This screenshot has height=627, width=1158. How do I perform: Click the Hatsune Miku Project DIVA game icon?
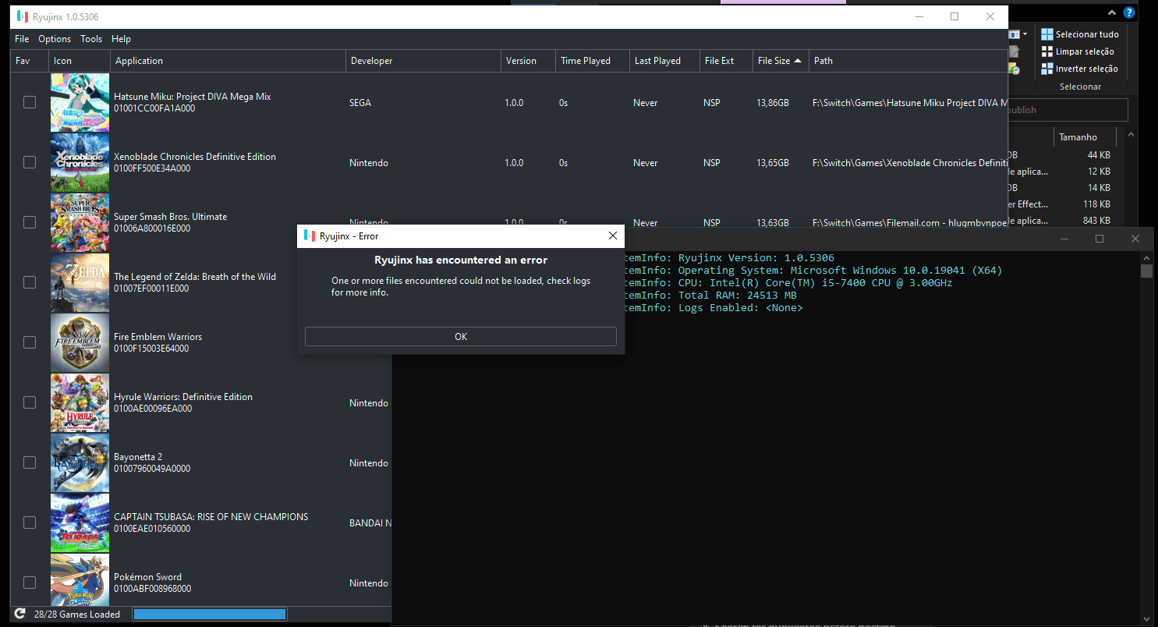pos(80,103)
